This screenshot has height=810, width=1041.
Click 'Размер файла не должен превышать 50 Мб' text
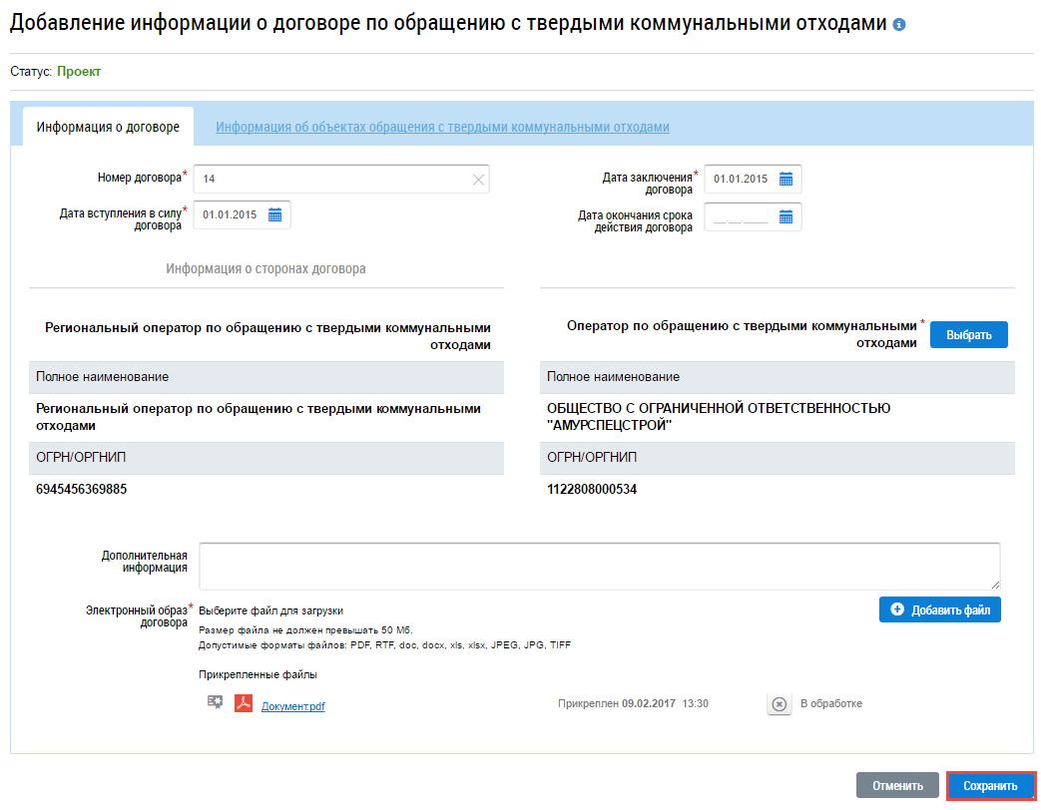[305, 630]
